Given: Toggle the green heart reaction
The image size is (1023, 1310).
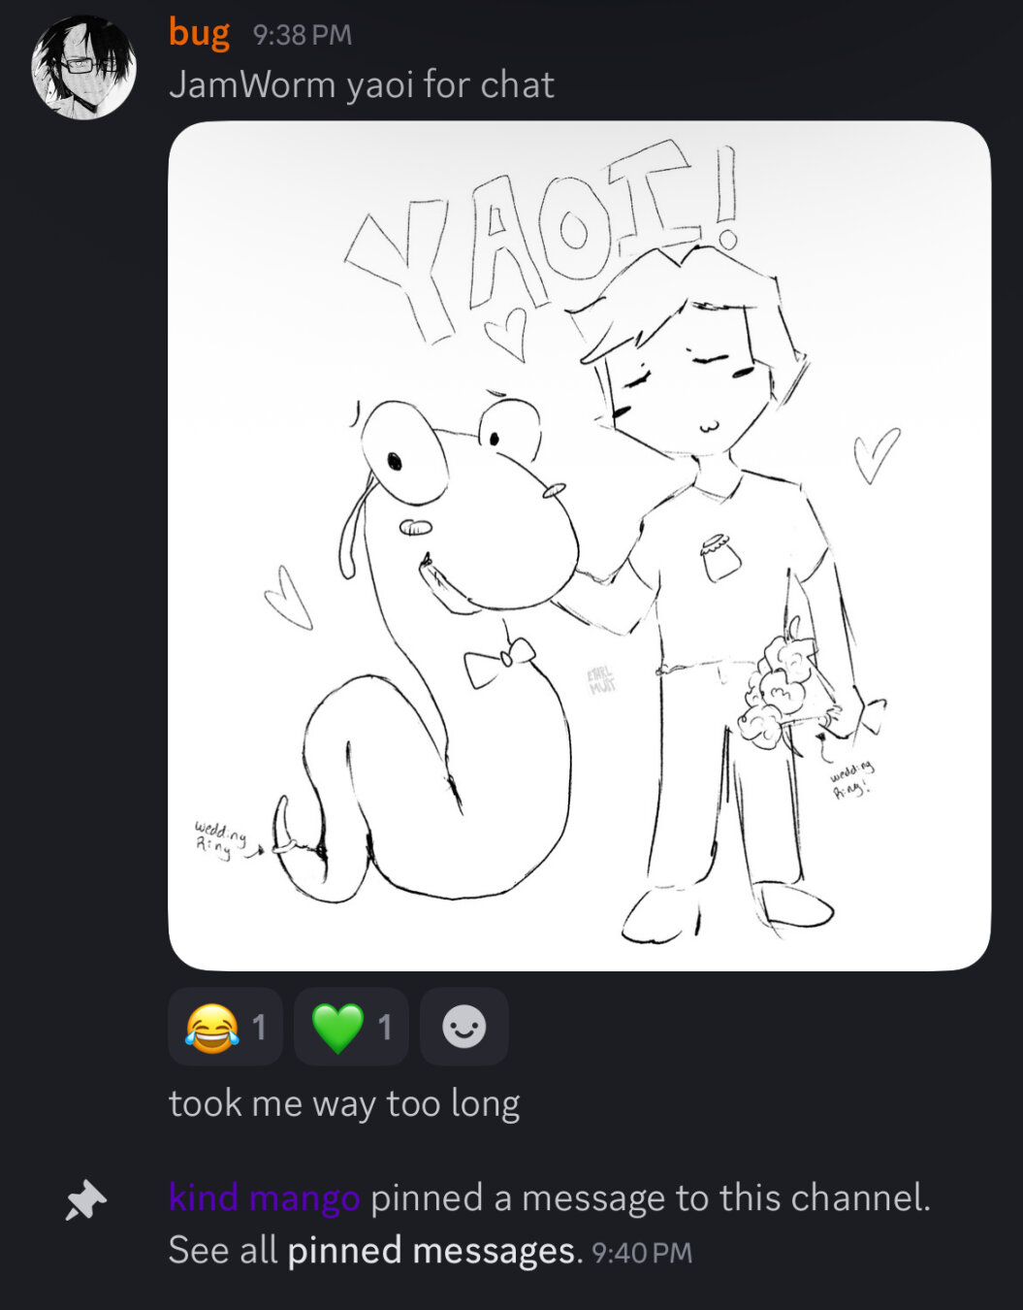Looking at the screenshot, I should coord(351,1027).
